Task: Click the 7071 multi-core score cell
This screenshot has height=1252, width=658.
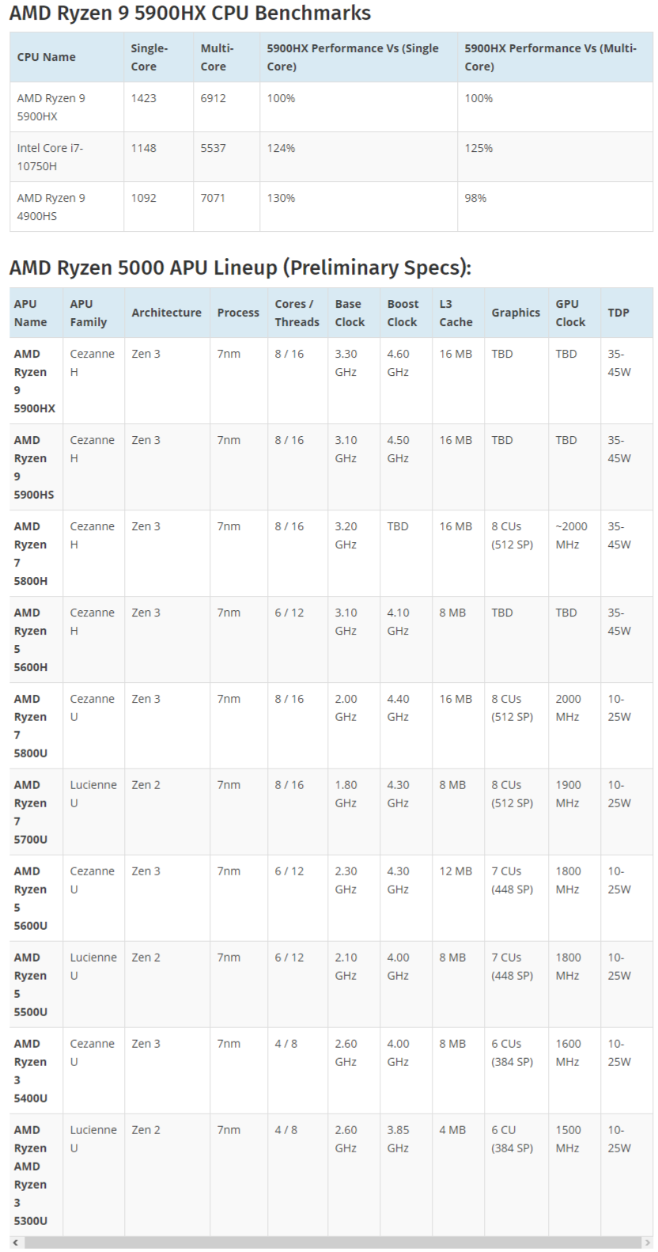Action: coord(227,207)
